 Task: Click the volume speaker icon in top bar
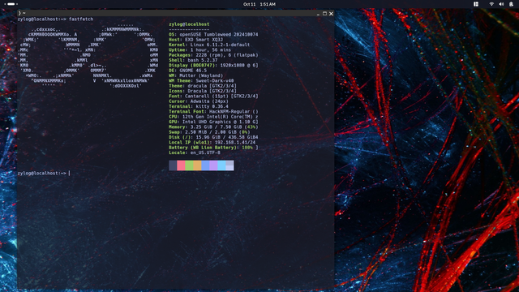point(501,4)
